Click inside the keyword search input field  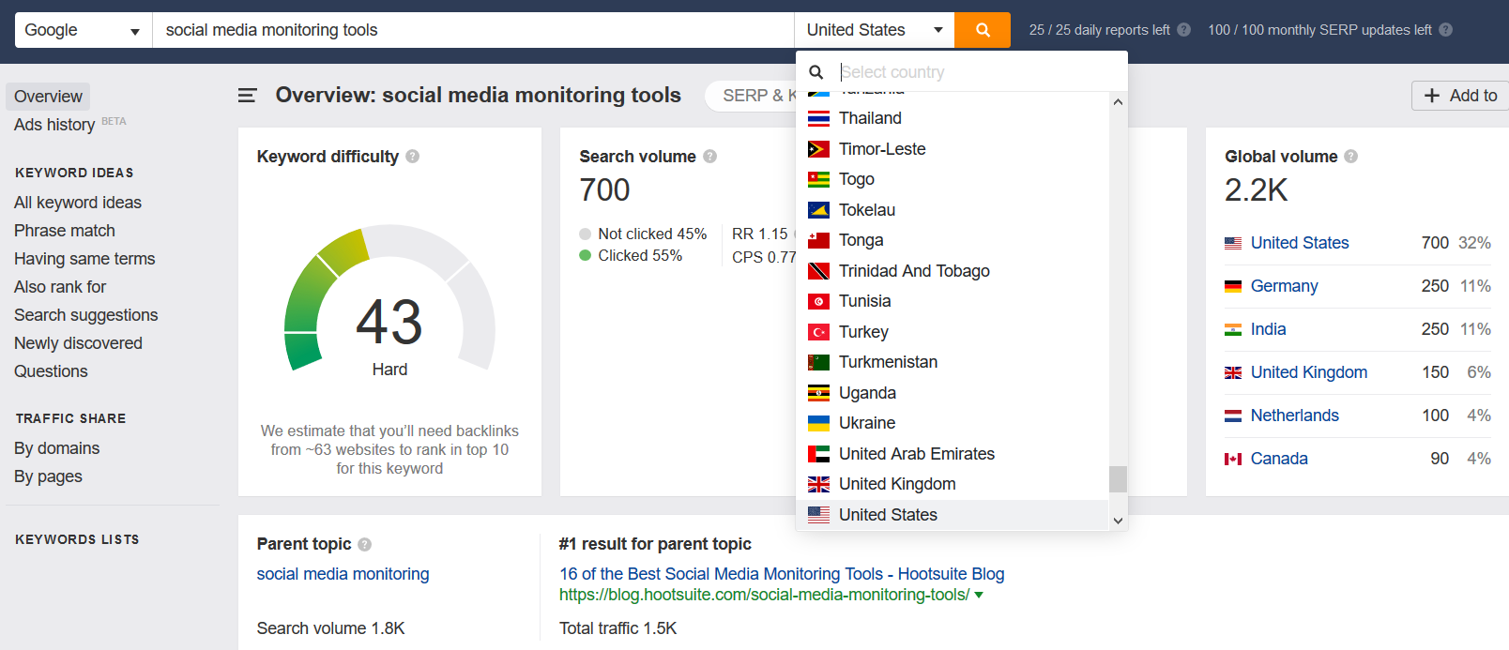click(x=469, y=29)
